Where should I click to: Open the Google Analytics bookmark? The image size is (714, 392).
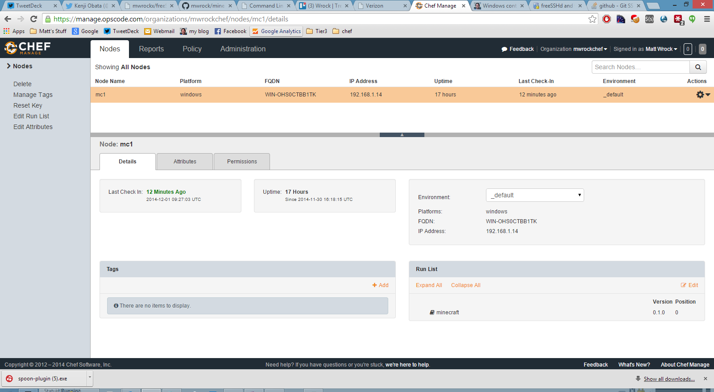277,31
